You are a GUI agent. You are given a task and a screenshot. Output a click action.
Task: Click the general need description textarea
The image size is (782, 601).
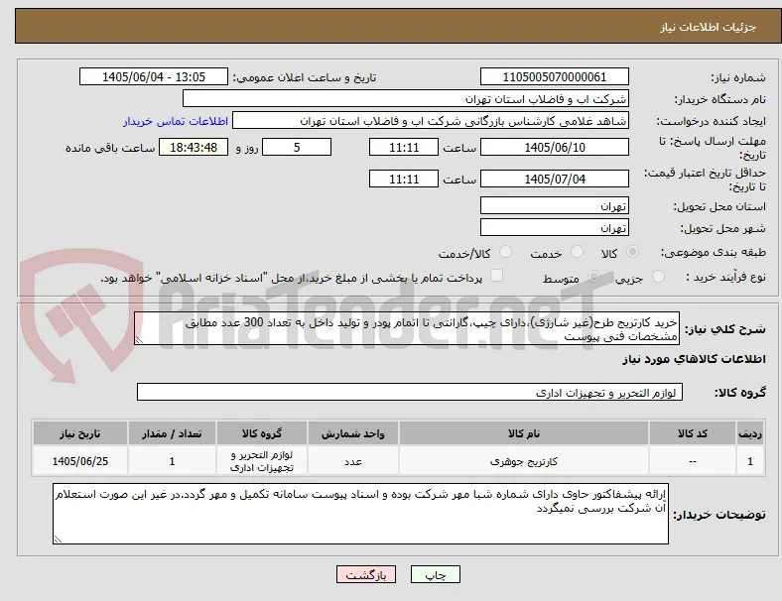[407, 329]
